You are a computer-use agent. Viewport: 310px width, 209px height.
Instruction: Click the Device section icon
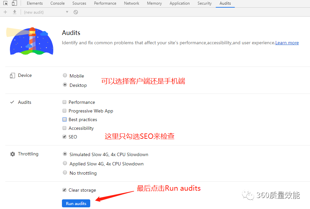pyautogui.click(x=12, y=76)
